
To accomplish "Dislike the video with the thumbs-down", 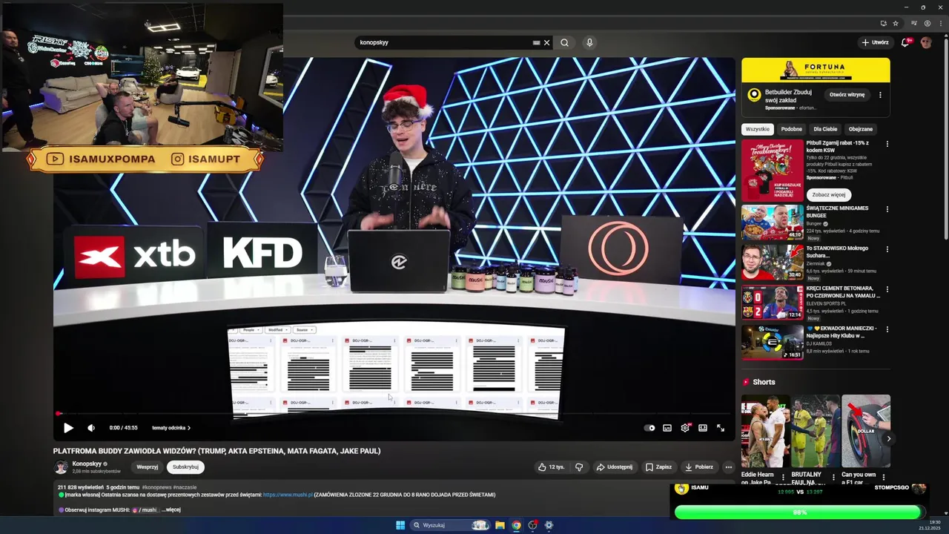I will pos(579,467).
